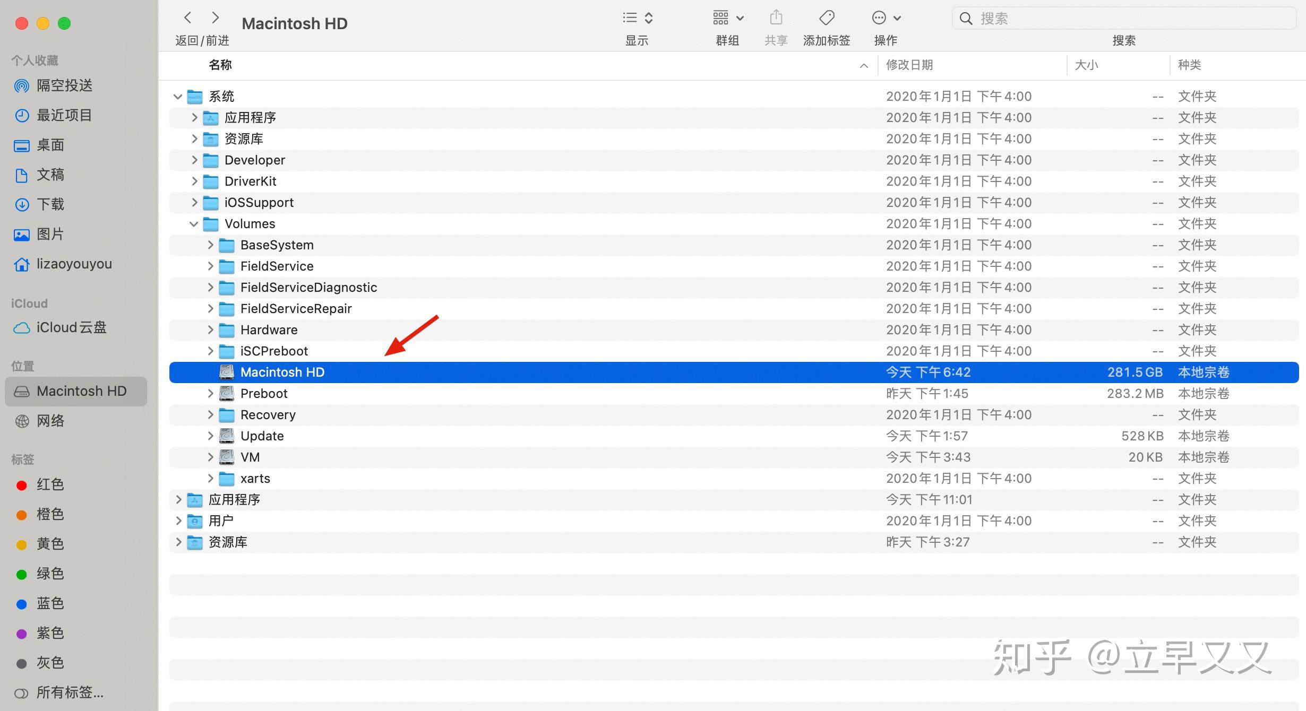Show all tags (所有标签…)
The height and width of the screenshot is (711, 1306).
pos(69,692)
